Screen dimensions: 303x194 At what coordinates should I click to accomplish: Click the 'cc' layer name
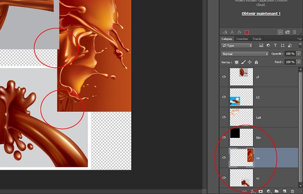[258, 178]
